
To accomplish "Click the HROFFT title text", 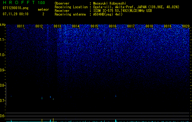I will pos(19,2).
